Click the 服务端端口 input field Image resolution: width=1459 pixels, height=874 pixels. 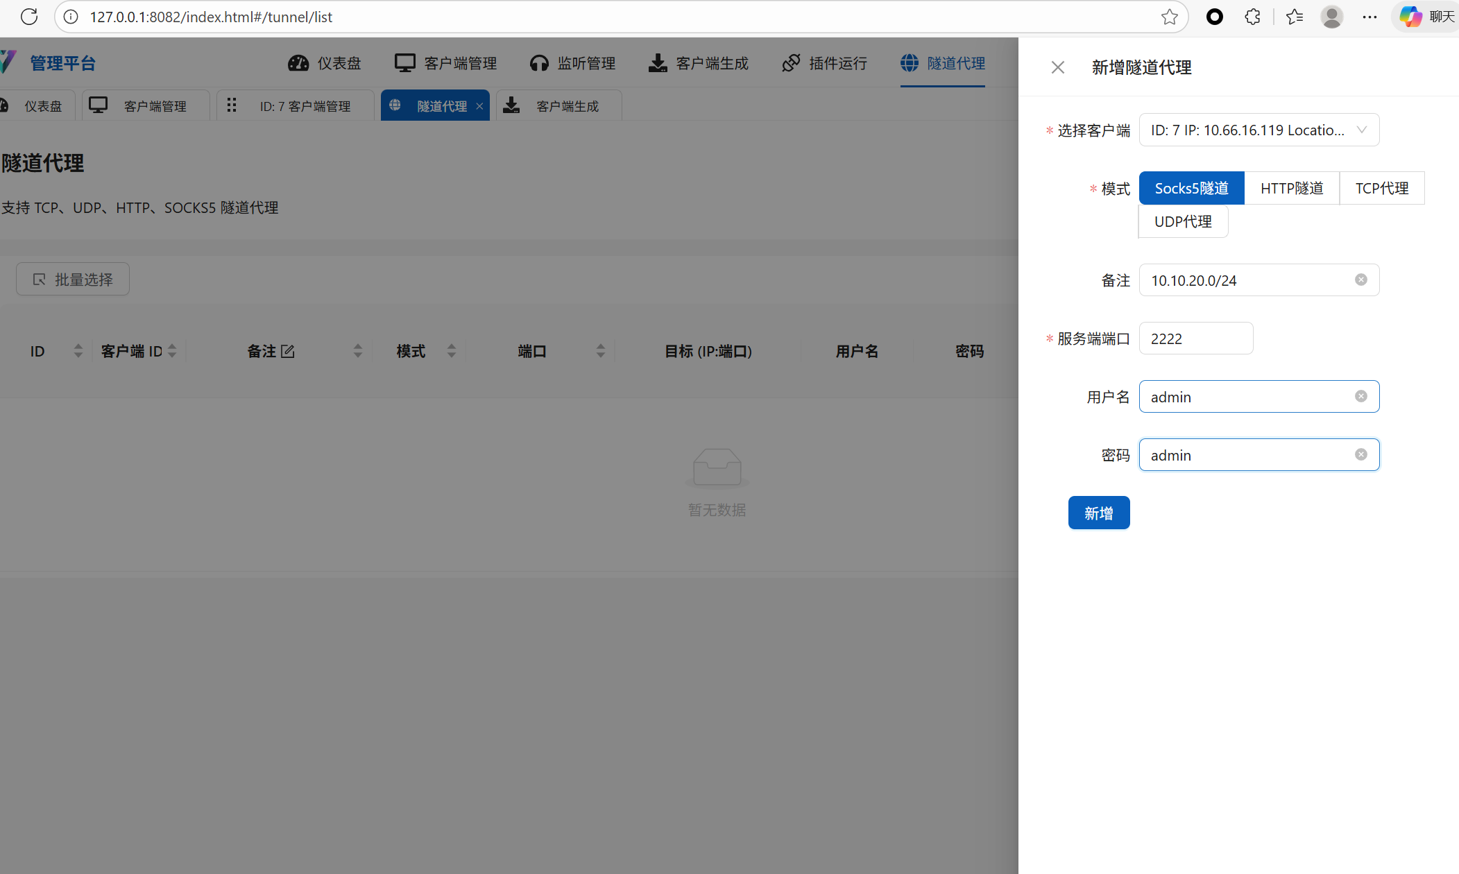[x=1195, y=339]
